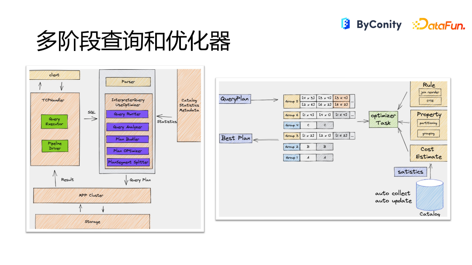This screenshot has height=265, width=472.
Task: Select the PlanSegment Splitter block
Action: 128,162
